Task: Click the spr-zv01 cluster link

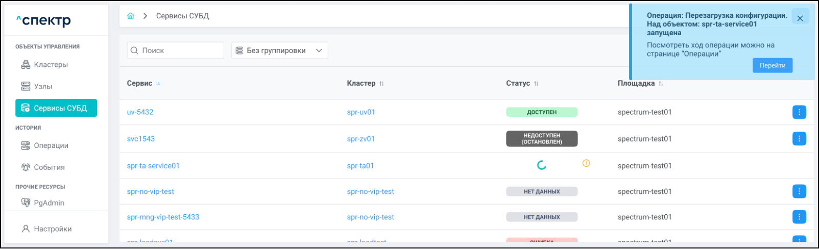Action: (360, 139)
